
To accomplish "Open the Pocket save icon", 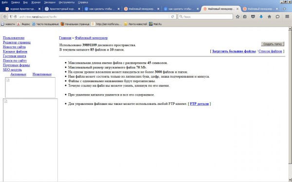I will (253, 17).
